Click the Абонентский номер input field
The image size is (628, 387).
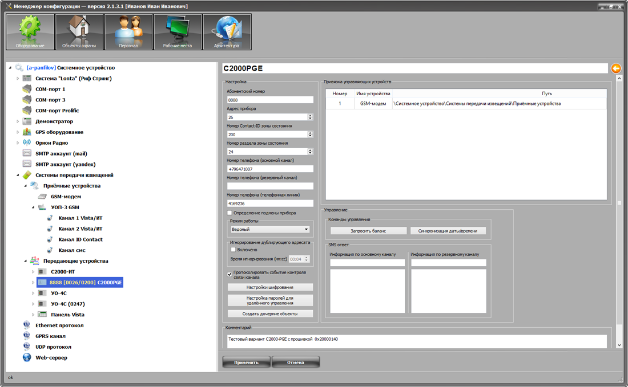[x=269, y=100]
